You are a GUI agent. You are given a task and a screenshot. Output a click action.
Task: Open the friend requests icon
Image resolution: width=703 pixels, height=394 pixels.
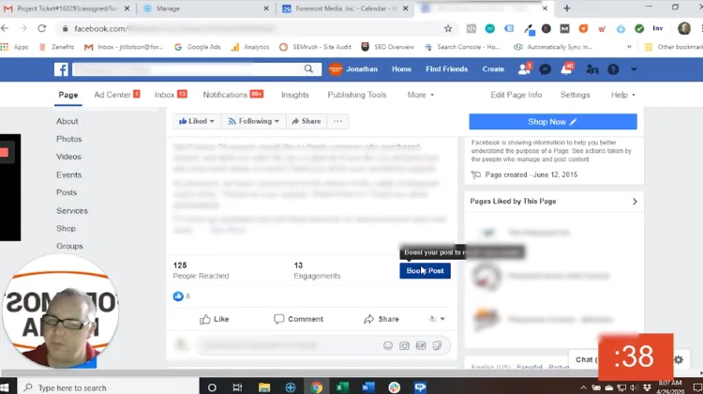[524, 69]
